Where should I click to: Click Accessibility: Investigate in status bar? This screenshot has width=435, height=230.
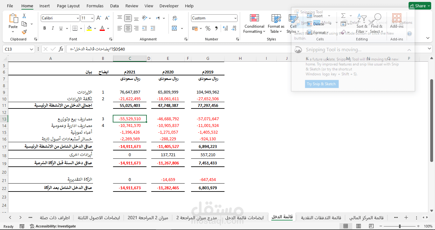53,226
